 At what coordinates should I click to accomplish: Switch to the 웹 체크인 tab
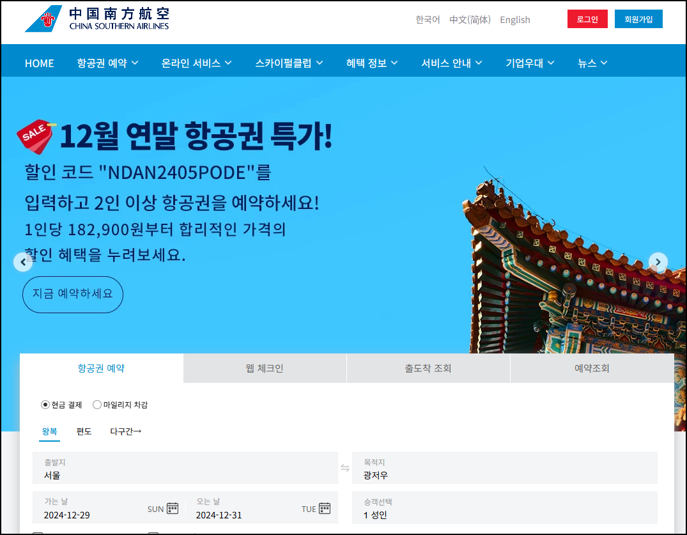click(x=265, y=368)
